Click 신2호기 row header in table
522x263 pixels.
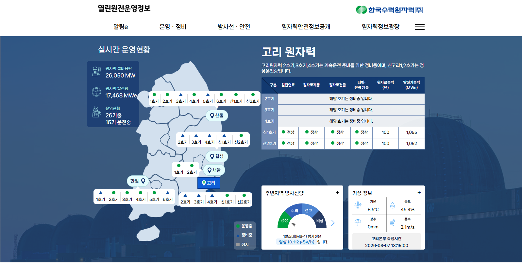click(270, 144)
